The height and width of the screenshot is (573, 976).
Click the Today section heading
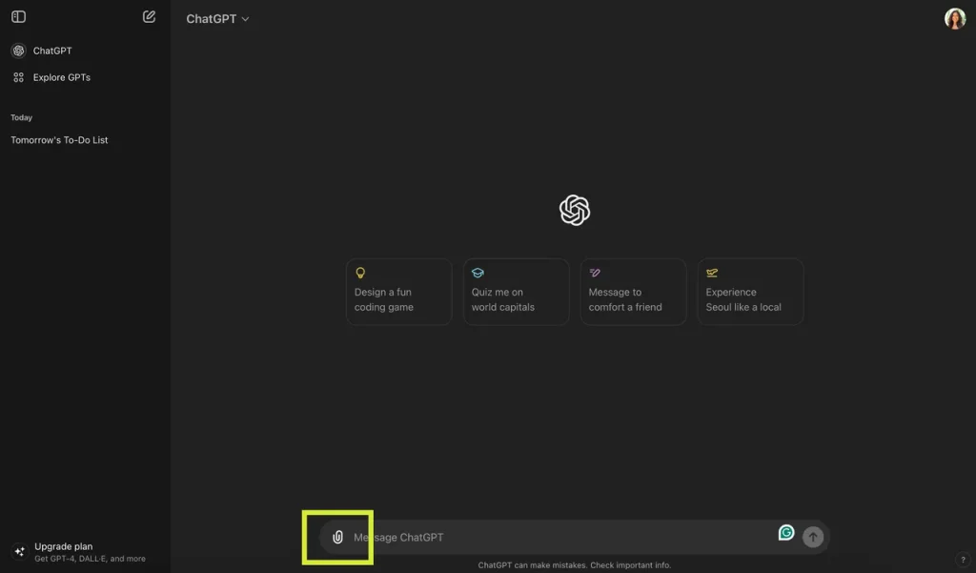pos(21,117)
